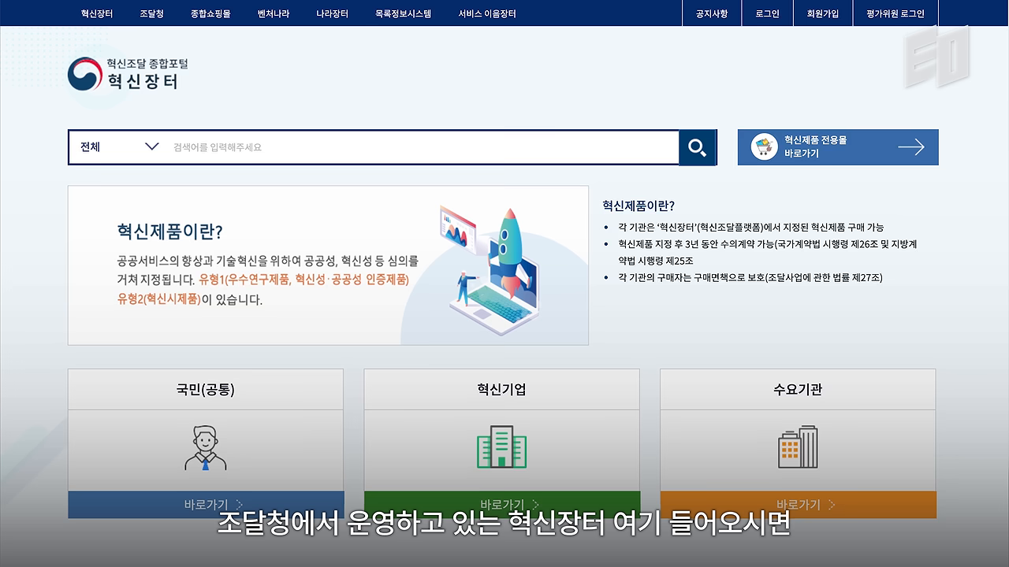
Task: Open 벤처나라 in the top navigation
Action: pyautogui.click(x=274, y=13)
